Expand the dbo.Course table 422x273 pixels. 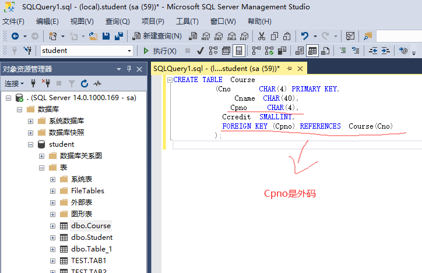click(x=52, y=226)
